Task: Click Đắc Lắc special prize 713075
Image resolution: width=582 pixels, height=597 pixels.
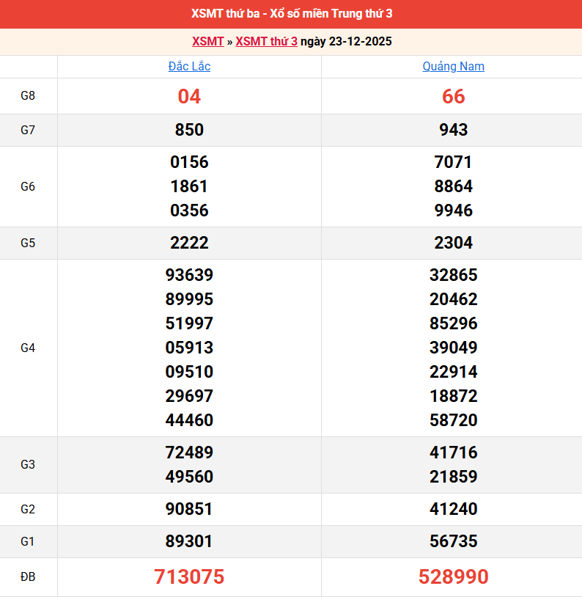Action: tap(189, 577)
